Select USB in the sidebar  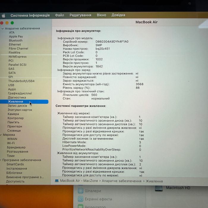point(11,85)
